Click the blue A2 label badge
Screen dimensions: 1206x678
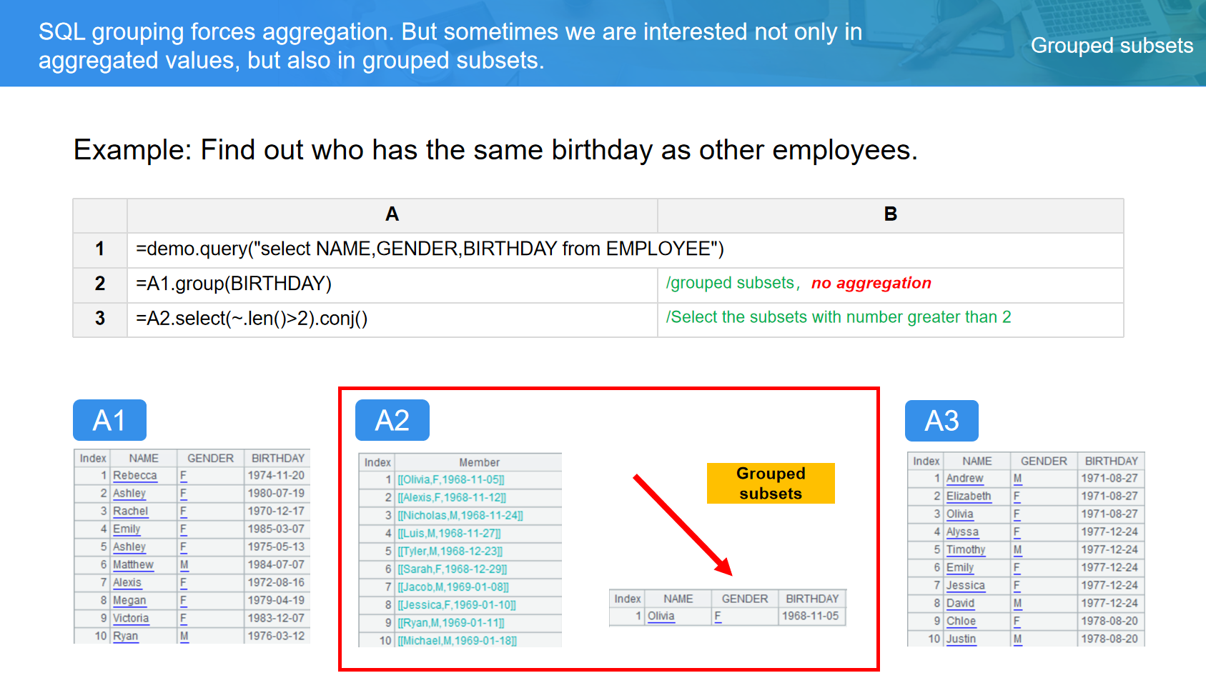coord(392,420)
